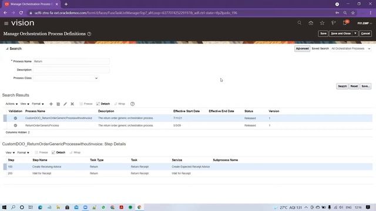
Task: Click the global search magnifier icon
Action: pos(300,23)
